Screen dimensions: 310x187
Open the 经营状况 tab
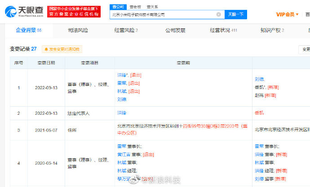(223, 30)
